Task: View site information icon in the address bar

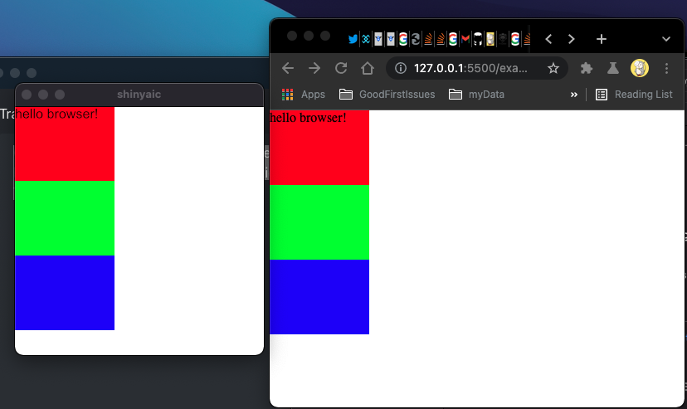Action: 401,68
